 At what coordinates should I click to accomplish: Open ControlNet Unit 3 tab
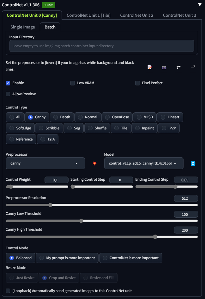coord(179,15)
